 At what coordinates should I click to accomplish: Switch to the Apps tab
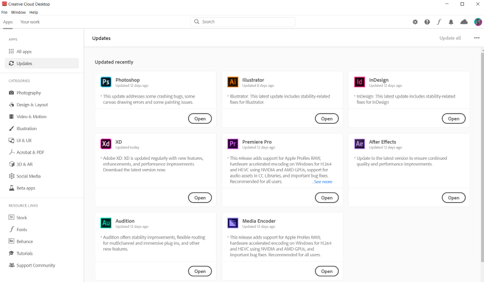8,22
